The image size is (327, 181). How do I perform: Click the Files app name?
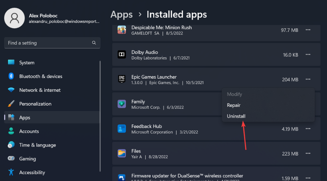(136, 151)
